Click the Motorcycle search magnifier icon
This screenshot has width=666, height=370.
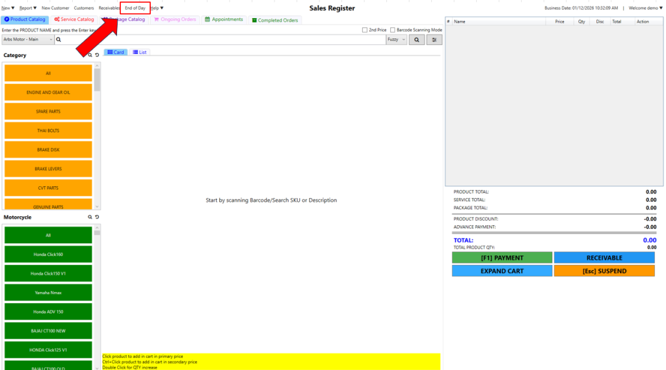click(90, 217)
